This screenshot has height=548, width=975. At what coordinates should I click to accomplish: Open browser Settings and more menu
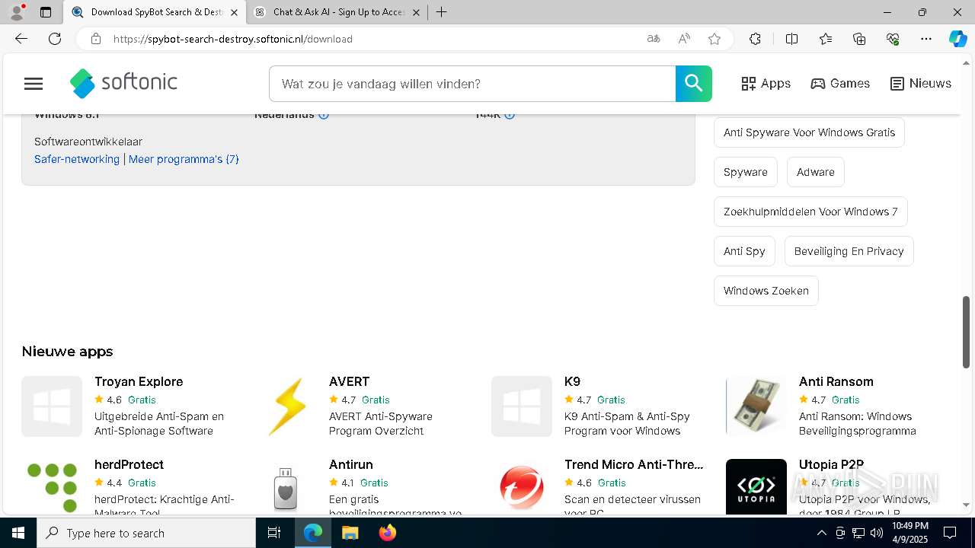click(x=926, y=39)
